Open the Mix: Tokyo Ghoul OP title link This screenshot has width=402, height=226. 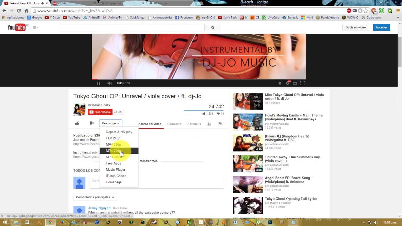pos(294,97)
